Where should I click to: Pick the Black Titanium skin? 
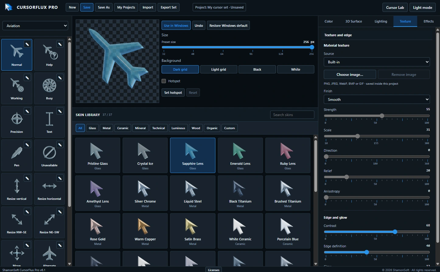pyautogui.click(x=240, y=193)
